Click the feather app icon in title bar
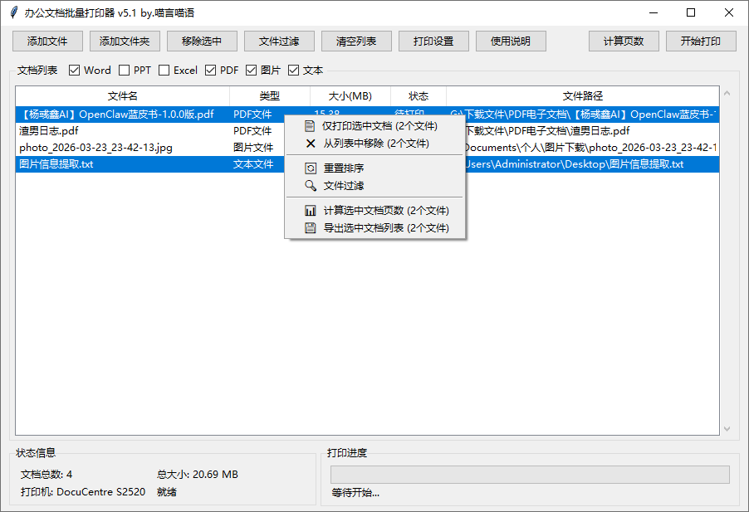749x512 pixels. click(x=12, y=12)
